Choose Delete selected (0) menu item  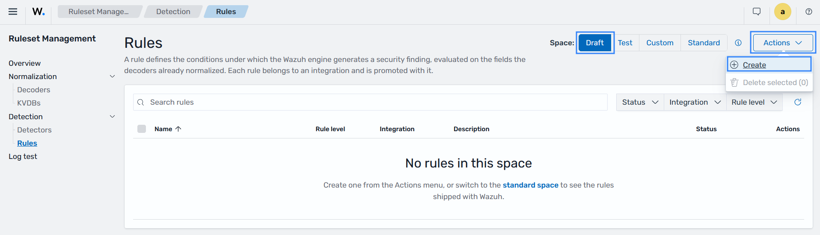click(769, 82)
